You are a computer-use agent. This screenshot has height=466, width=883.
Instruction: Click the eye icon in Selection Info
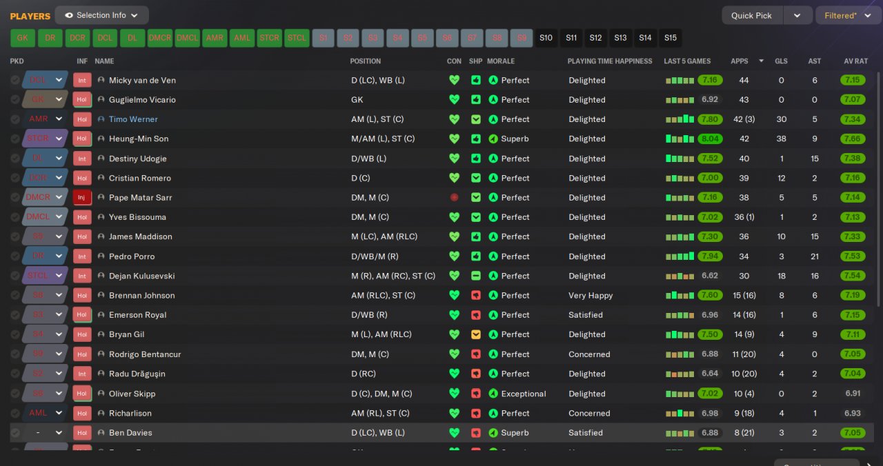[x=69, y=15]
